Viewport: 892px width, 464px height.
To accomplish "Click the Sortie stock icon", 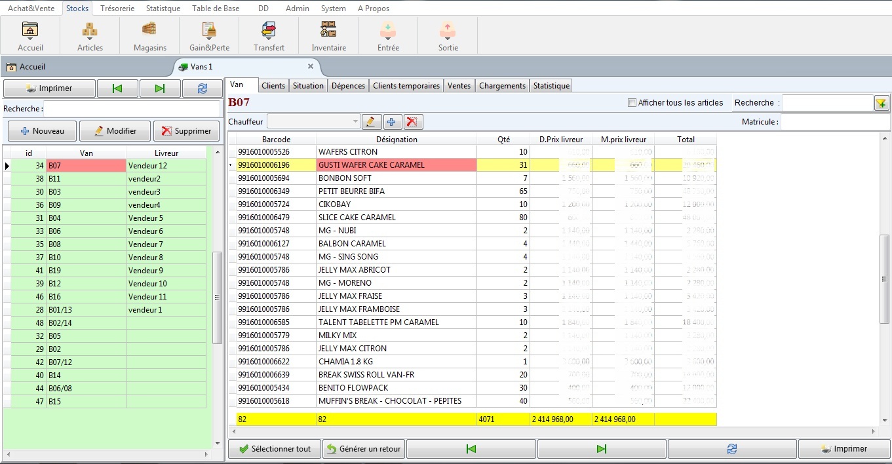I will 448,36.
